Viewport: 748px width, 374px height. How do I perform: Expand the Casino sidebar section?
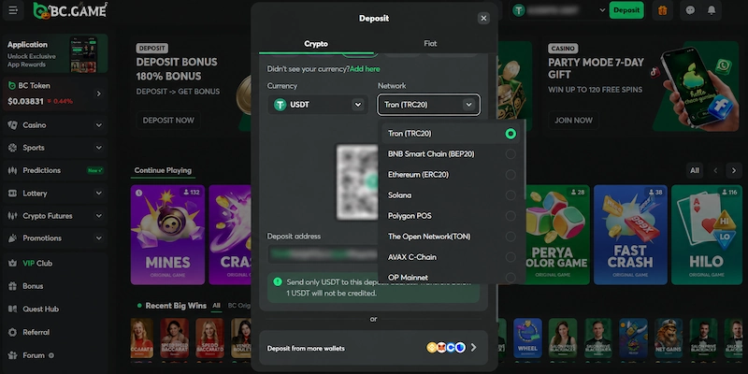(99, 125)
